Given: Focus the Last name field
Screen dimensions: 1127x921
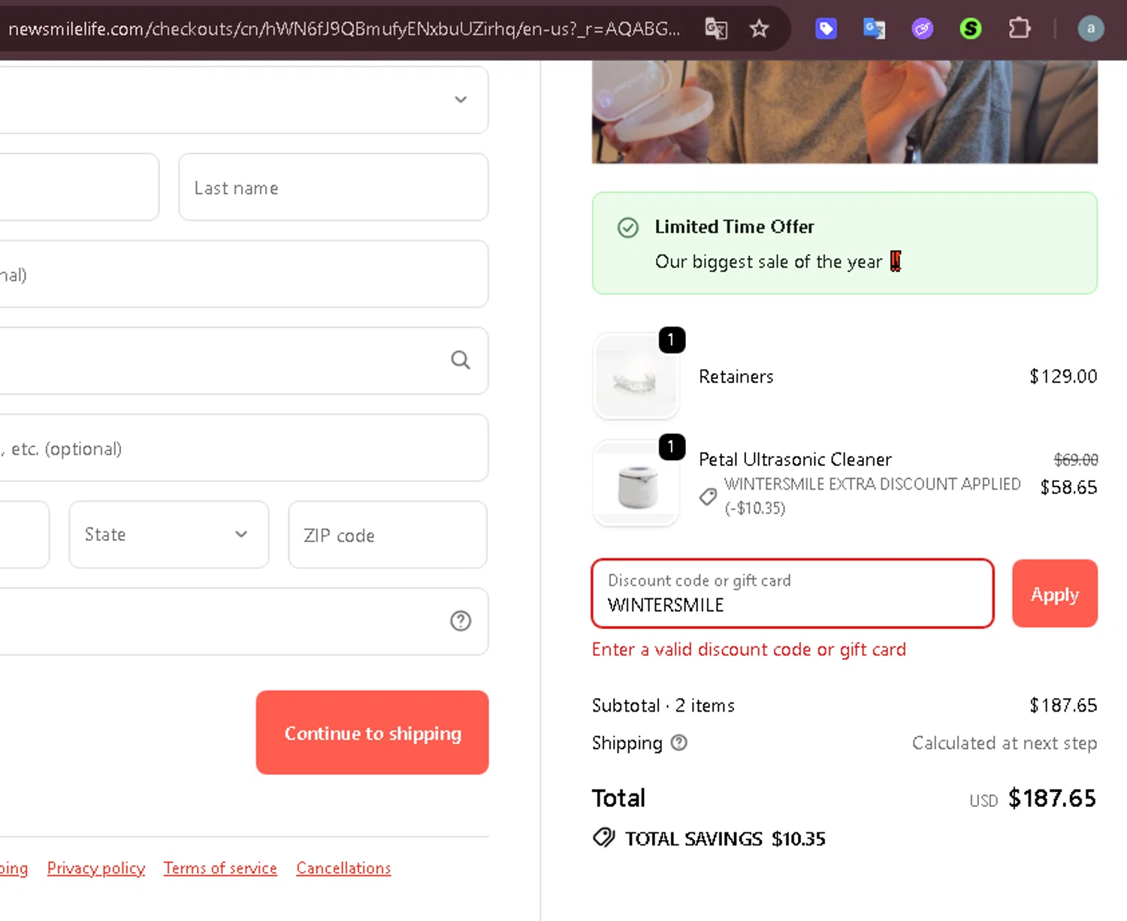Looking at the screenshot, I should 334,187.
